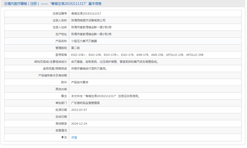Screen dimensions: 247x148
Task: Click the title 境内医疗器械（注册）基本信息
Action: coord(54,4)
